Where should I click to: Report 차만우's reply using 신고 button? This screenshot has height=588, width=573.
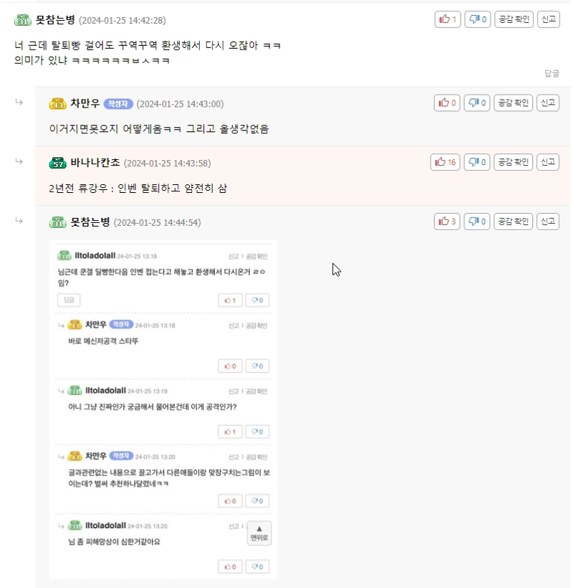tap(548, 103)
